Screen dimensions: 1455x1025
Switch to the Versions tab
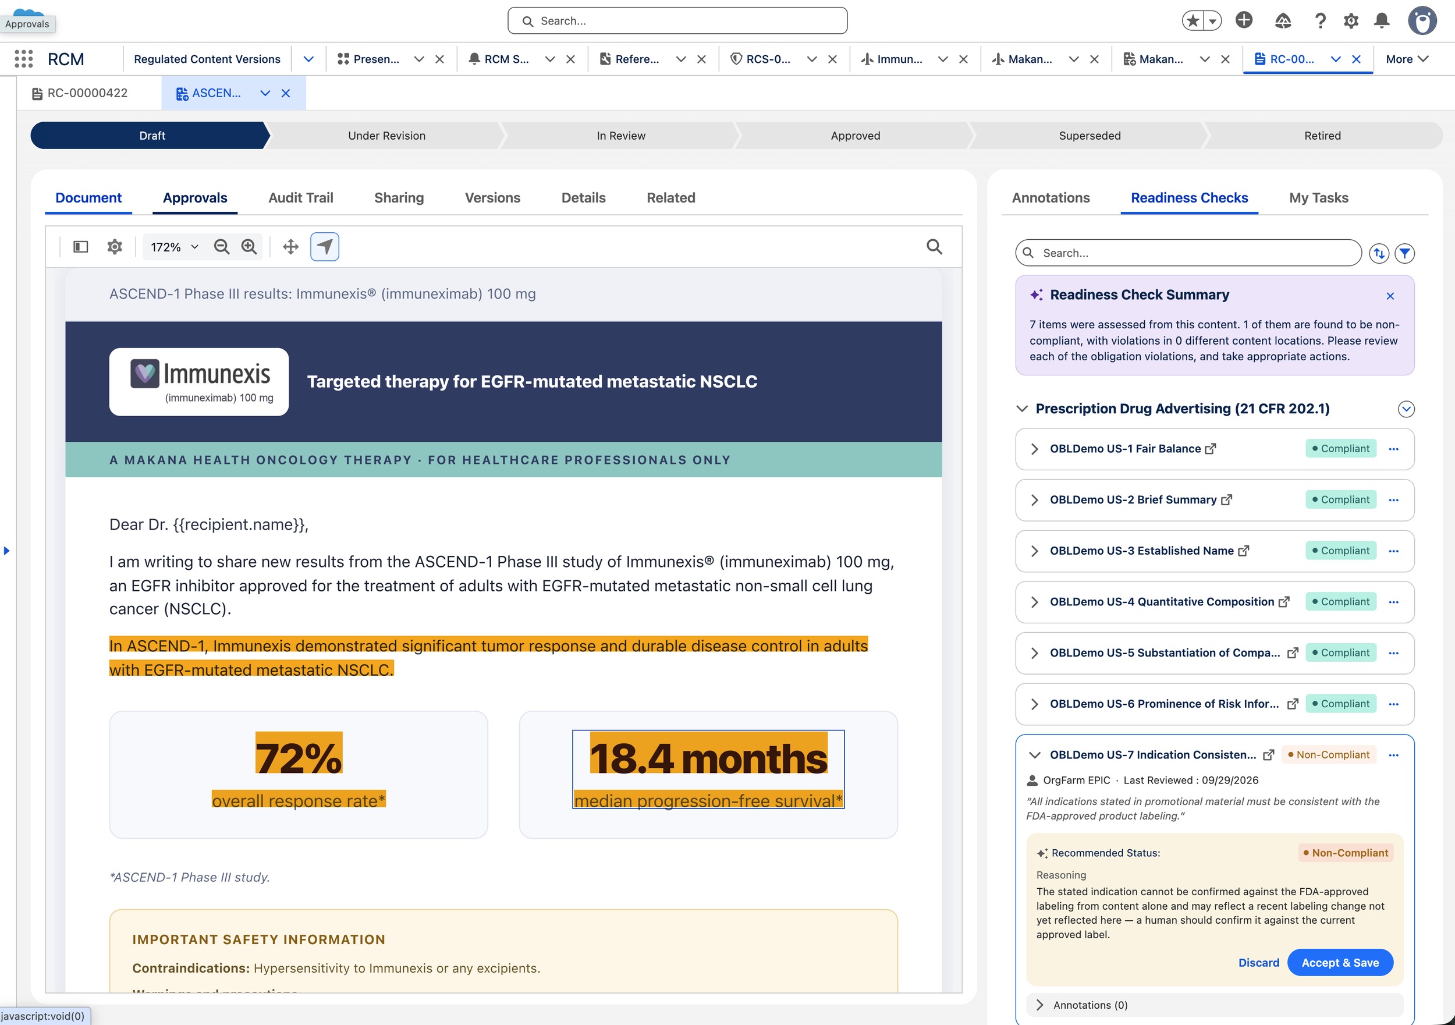tap(492, 198)
